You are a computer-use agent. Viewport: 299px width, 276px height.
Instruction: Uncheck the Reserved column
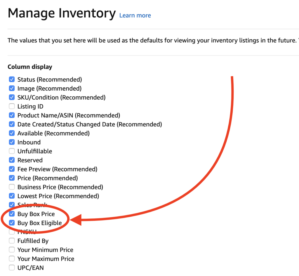pos(12,160)
